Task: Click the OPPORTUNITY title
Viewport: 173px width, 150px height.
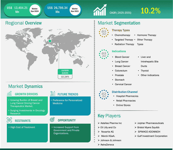Action: coord(67,120)
